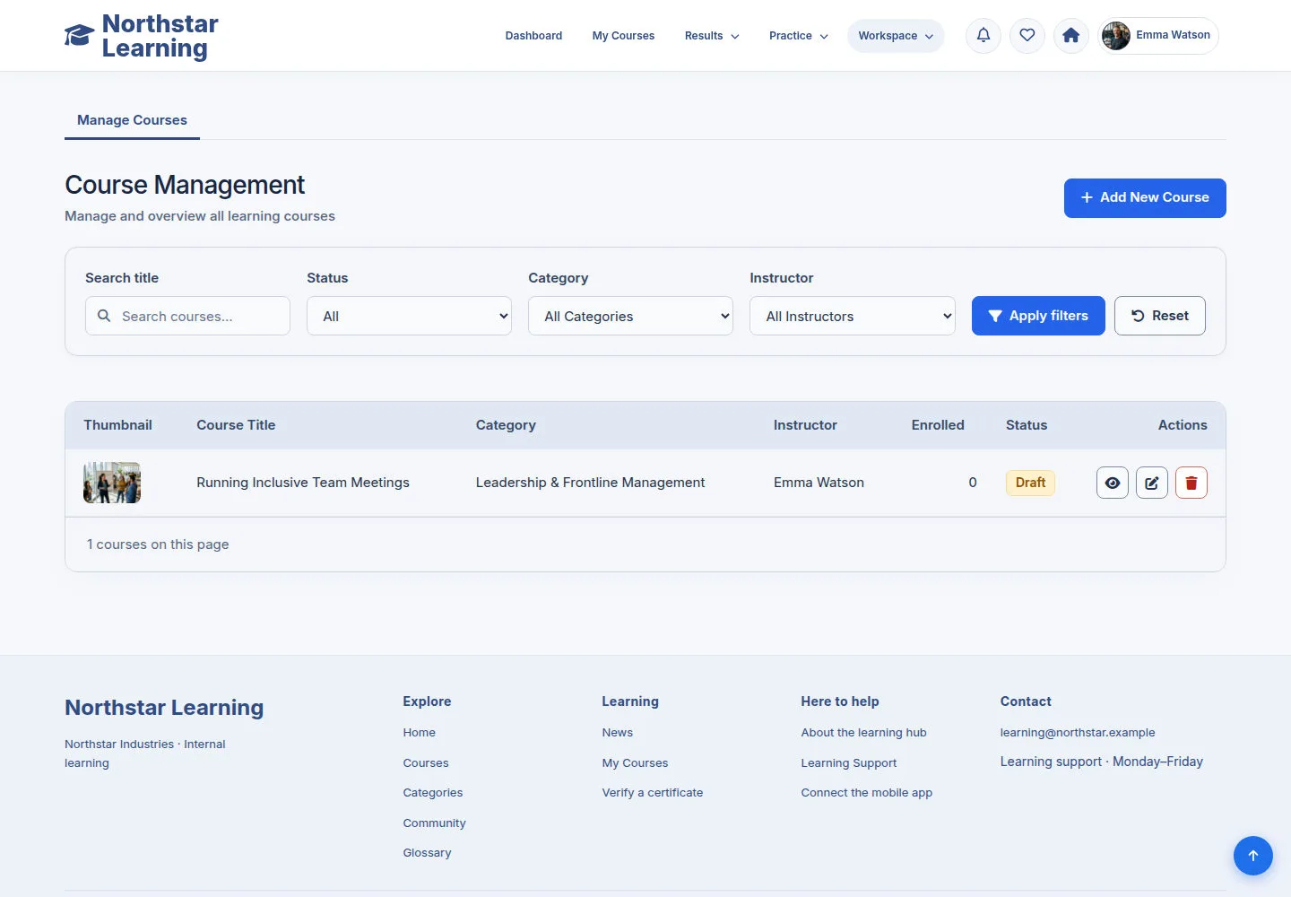Click the Running Inclusive Team Meetings title
This screenshot has height=897, width=1291.
303,483
